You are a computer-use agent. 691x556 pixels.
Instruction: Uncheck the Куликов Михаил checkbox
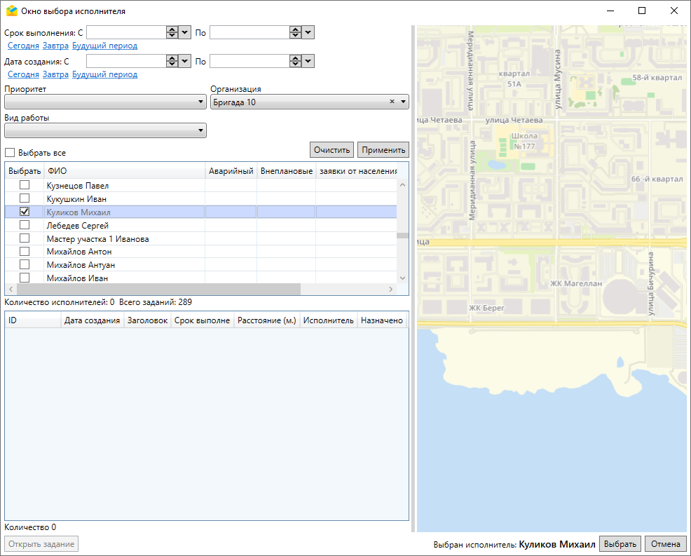pos(25,212)
